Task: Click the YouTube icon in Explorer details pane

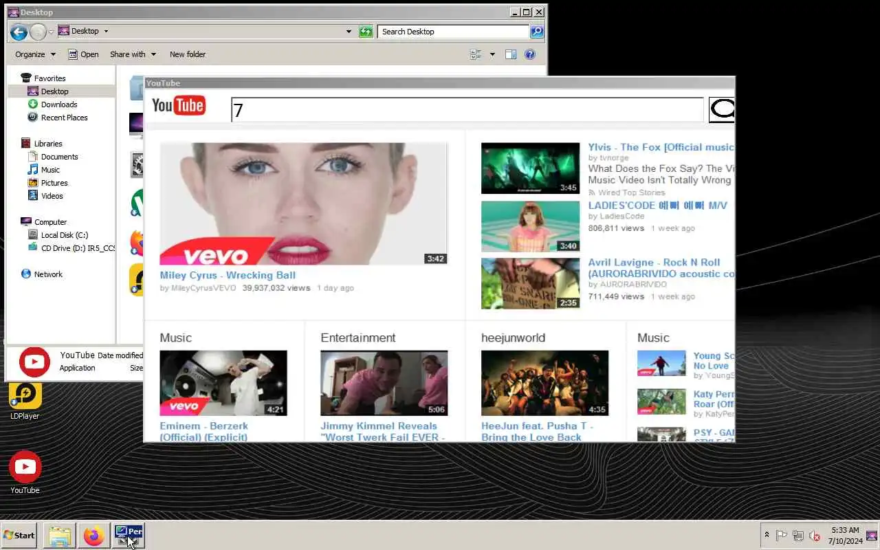Action: point(34,362)
